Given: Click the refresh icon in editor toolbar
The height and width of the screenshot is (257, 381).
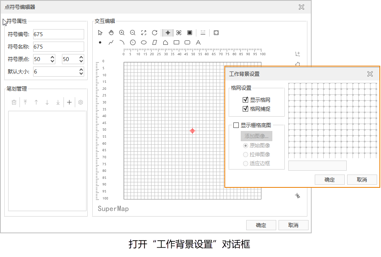Looking at the screenshot, I should (x=155, y=33).
